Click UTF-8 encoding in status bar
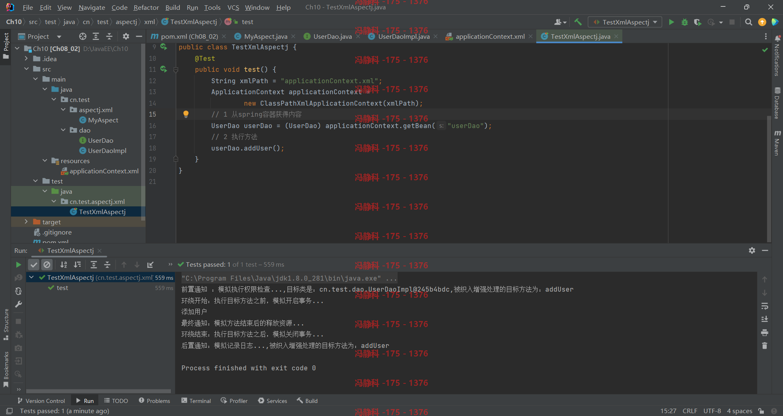The width and height of the screenshot is (783, 416). click(x=712, y=411)
